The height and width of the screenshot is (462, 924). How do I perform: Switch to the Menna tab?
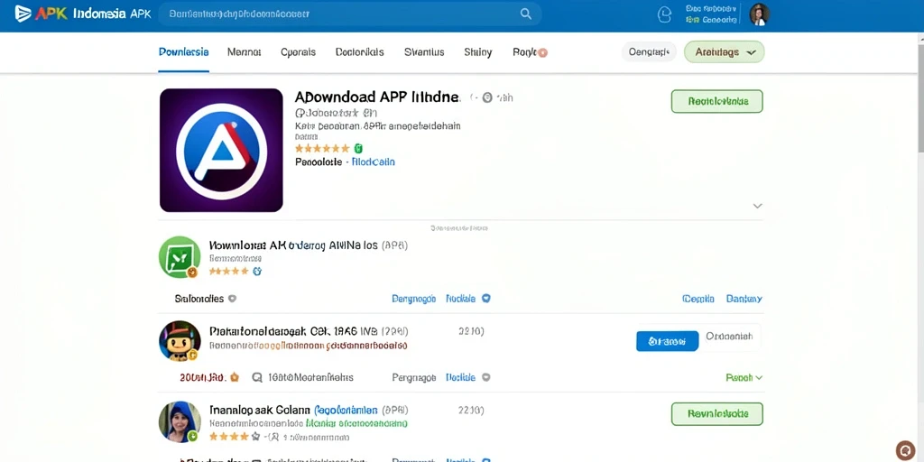point(244,51)
